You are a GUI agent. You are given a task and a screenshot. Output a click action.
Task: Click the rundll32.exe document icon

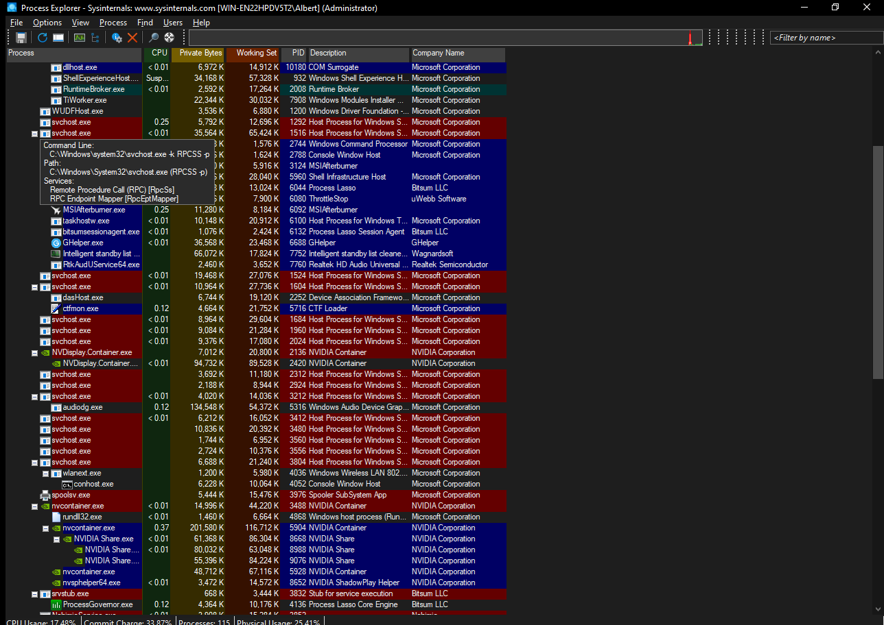(x=56, y=517)
